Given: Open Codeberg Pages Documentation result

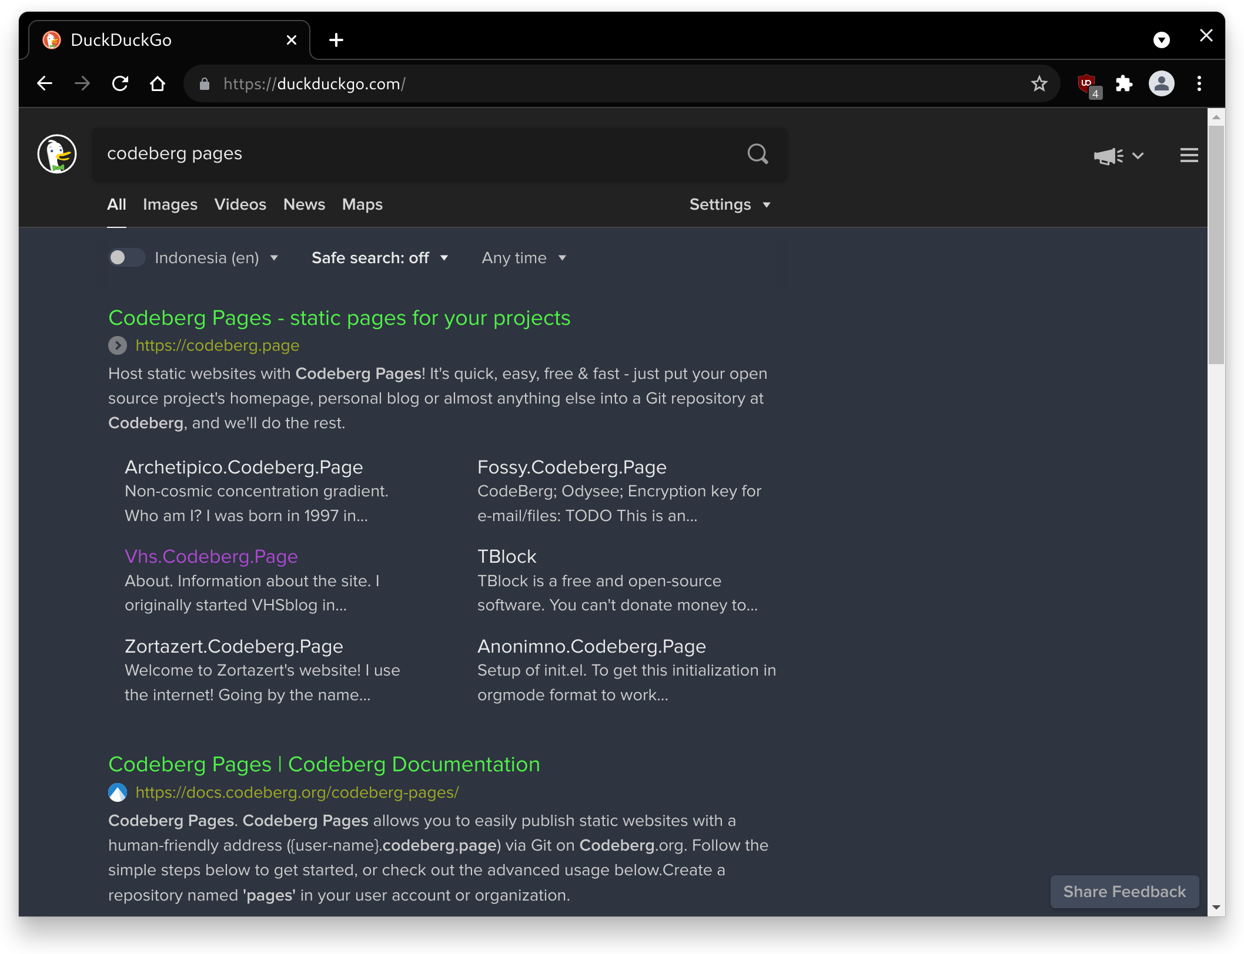Looking at the screenshot, I should [x=324, y=764].
